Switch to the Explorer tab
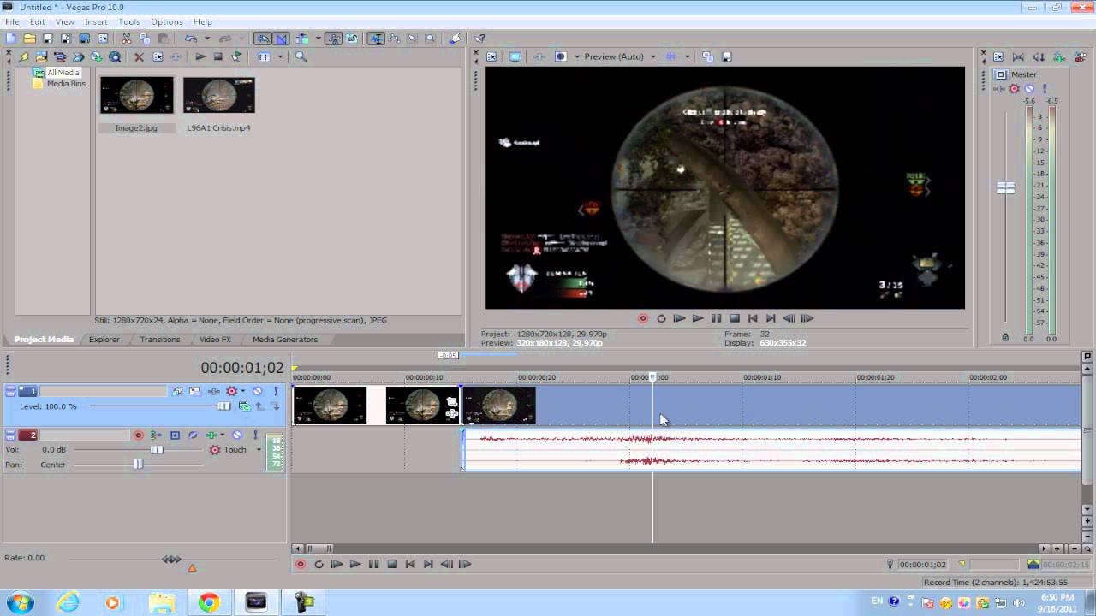Screen dimensions: 1096x616 tap(104, 340)
